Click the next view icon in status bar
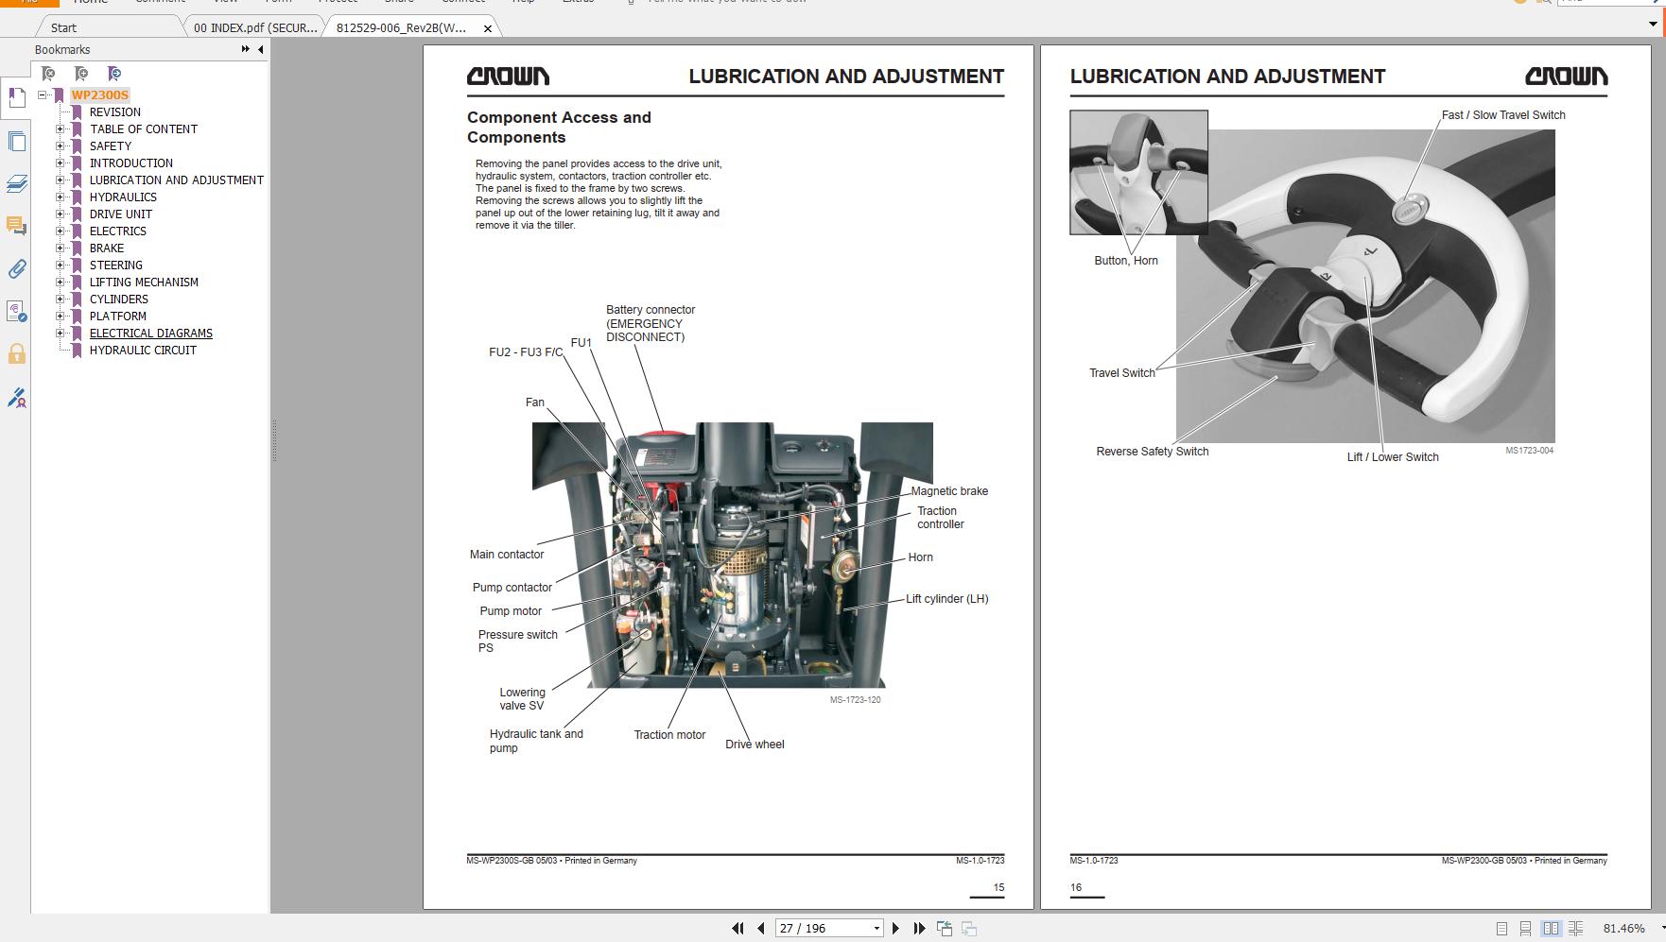Screen dimensions: 1666x942 (969, 929)
